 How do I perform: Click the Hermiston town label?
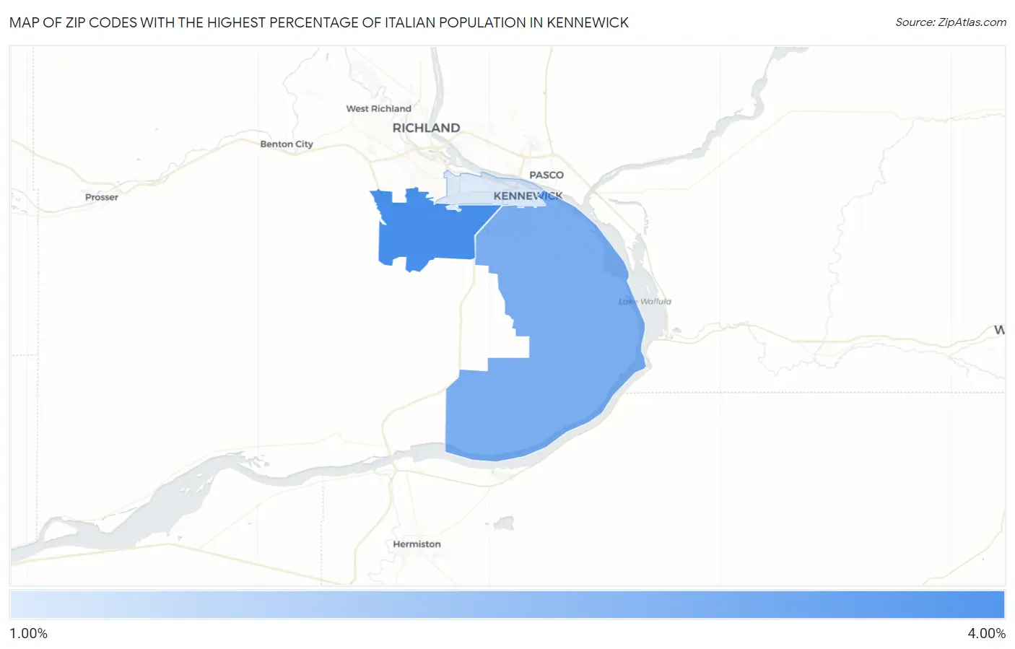tap(417, 544)
